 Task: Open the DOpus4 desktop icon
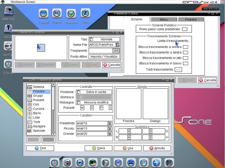8,65
